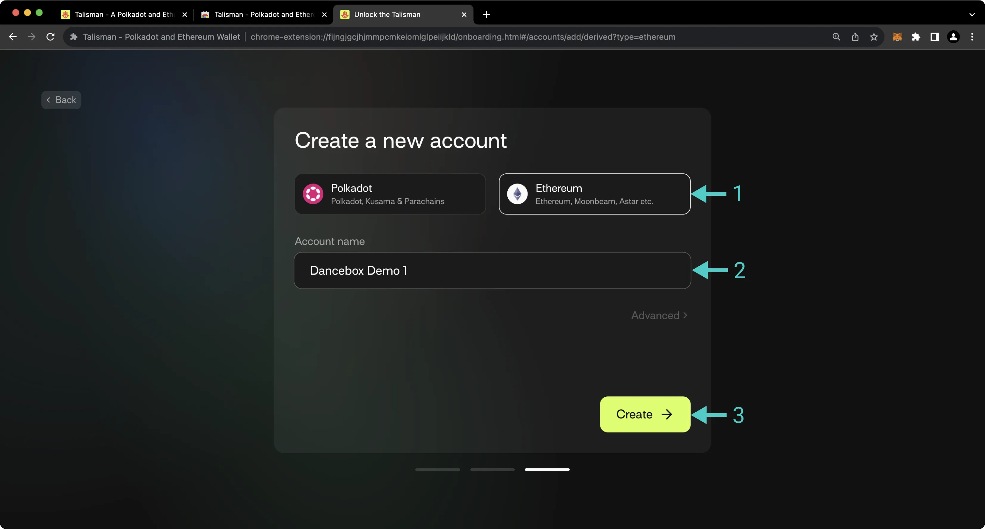Click the second onboarding progress bar
985x529 pixels.
[x=492, y=469]
